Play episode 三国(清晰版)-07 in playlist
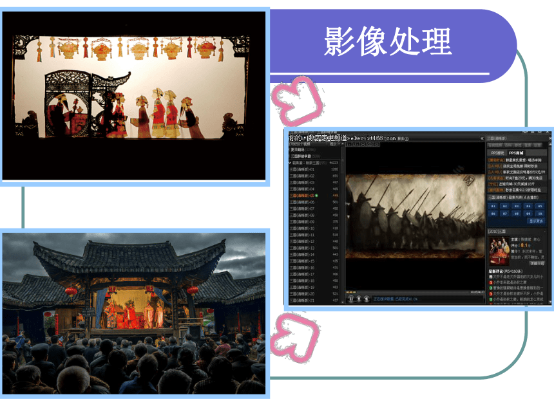The image size is (554, 415). click(314, 208)
